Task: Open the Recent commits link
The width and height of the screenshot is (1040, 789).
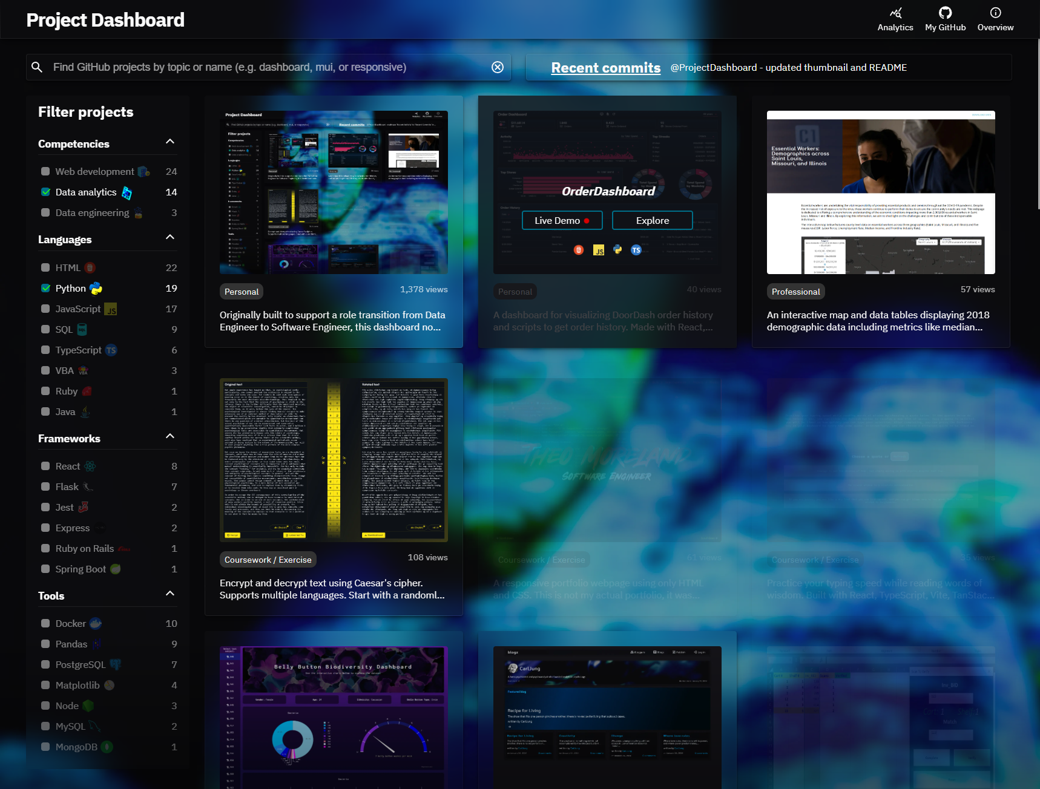Action: (x=605, y=68)
